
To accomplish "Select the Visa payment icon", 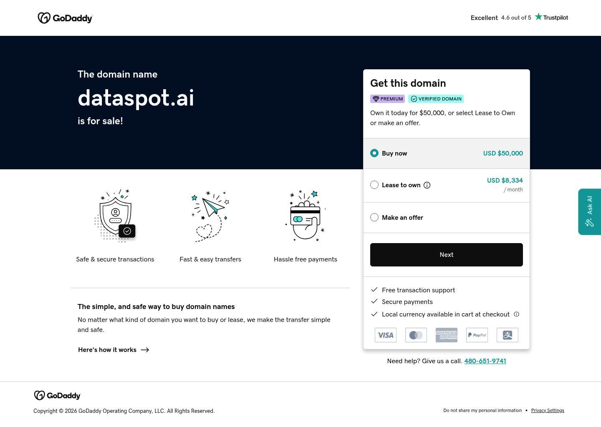I will pos(385,335).
